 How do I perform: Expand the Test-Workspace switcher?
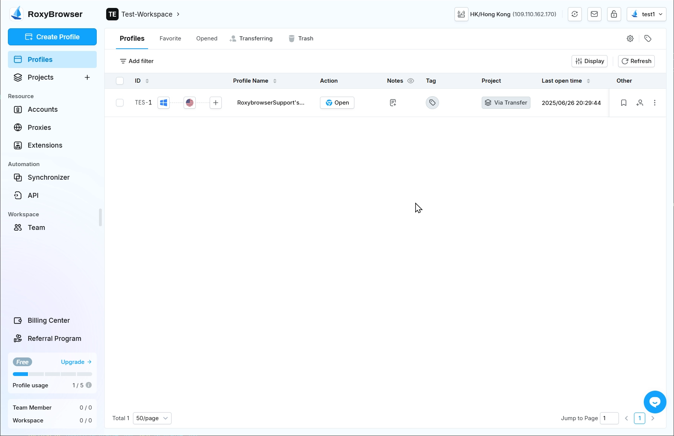(x=143, y=14)
